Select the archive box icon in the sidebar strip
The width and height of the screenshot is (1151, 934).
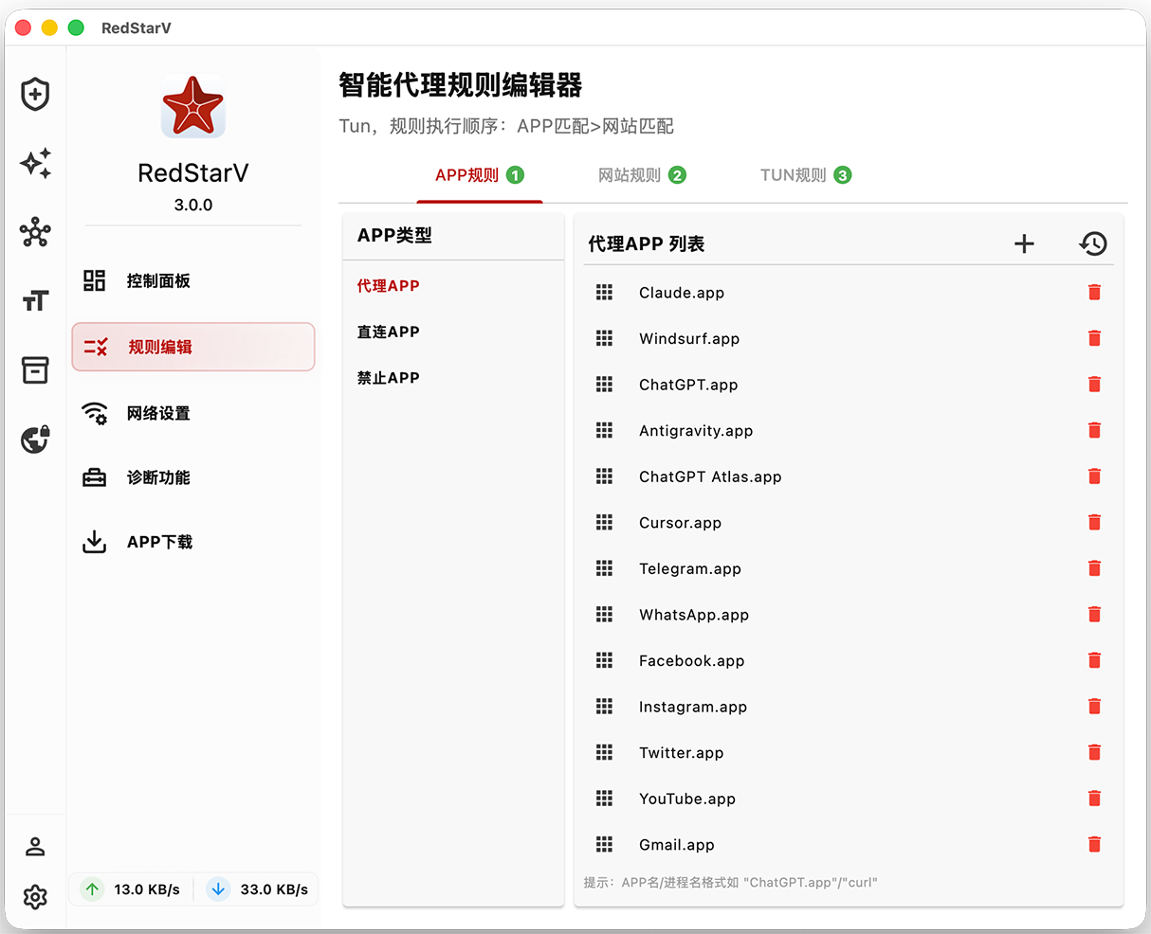pyautogui.click(x=35, y=369)
